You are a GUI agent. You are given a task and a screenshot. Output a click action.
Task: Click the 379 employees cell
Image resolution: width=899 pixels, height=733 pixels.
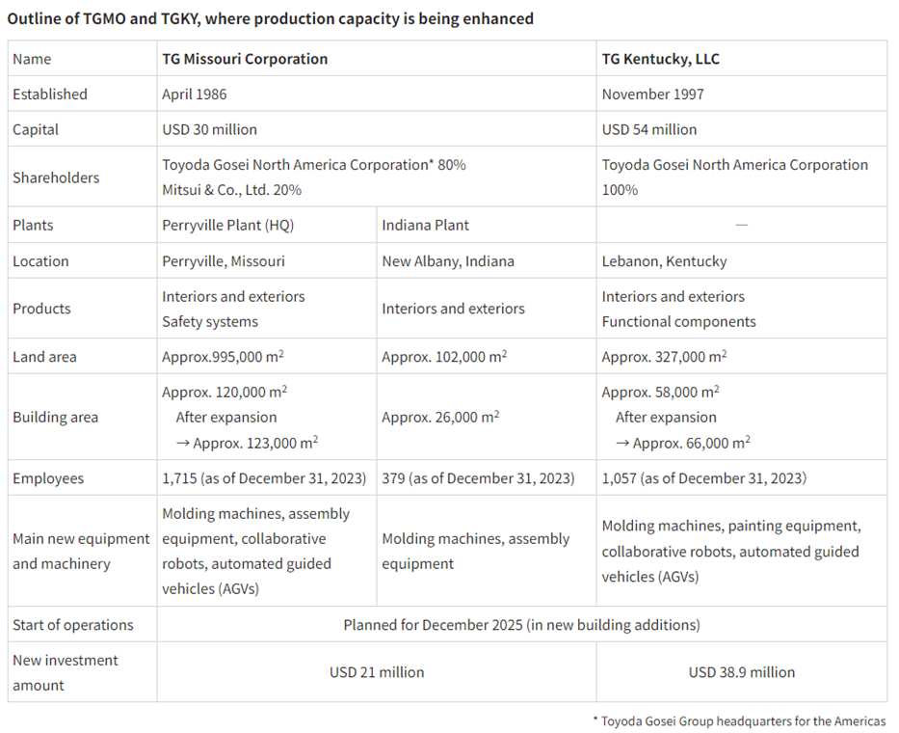tap(477, 478)
